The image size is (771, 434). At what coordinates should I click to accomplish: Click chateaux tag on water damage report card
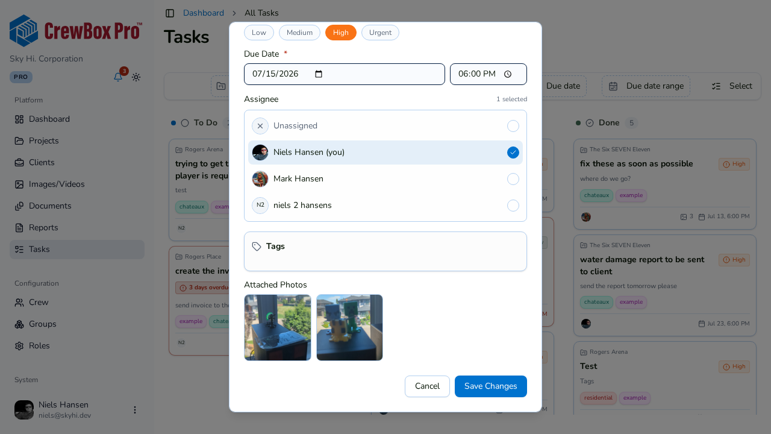point(596,302)
